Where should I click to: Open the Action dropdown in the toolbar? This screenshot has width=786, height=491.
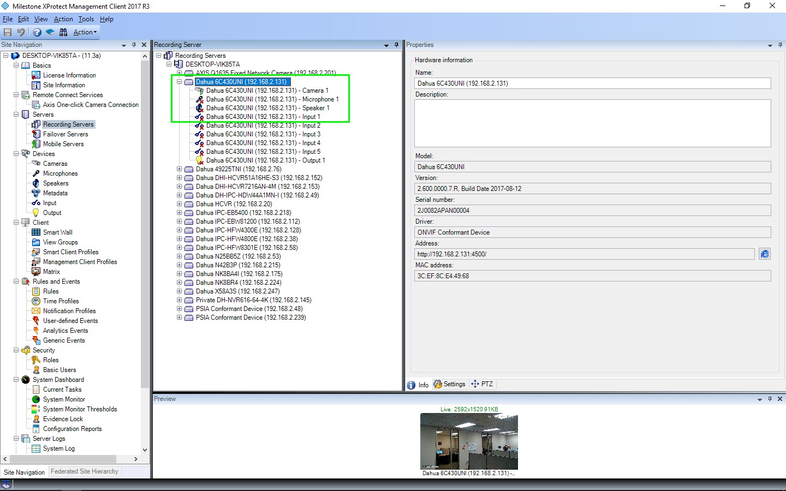pyautogui.click(x=85, y=32)
